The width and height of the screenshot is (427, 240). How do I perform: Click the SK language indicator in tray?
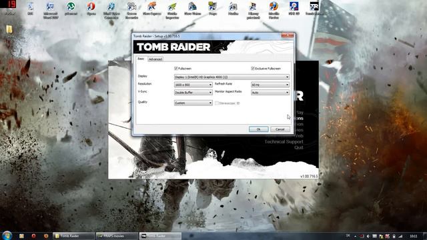click(x=348, y=236)
